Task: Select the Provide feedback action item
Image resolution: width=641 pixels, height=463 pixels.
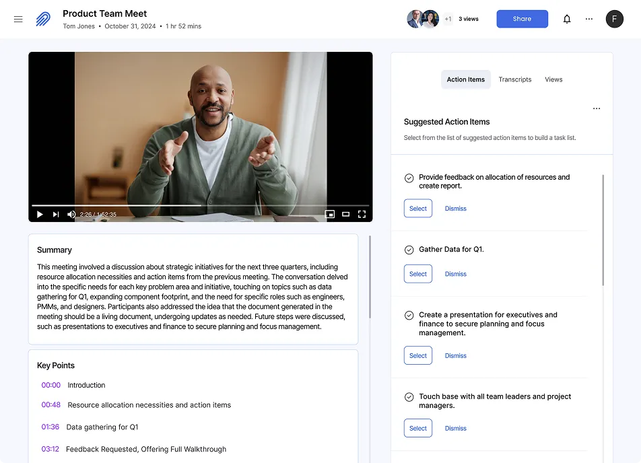Action: (417, 209)
